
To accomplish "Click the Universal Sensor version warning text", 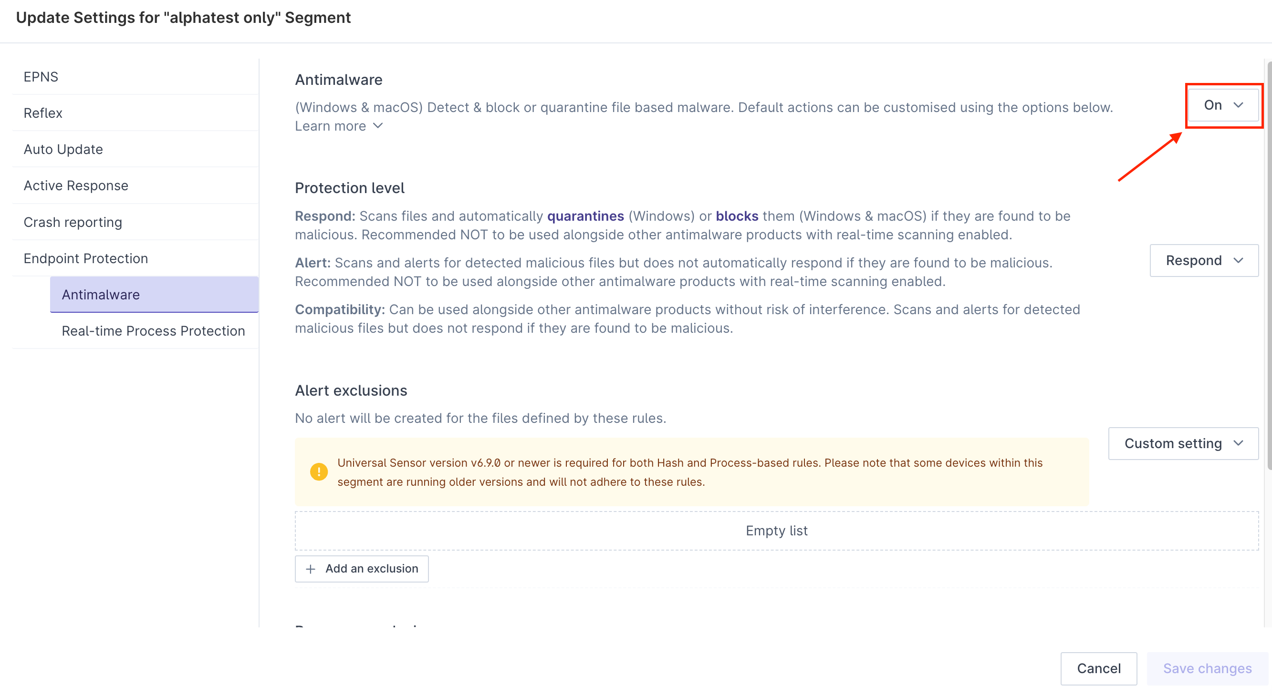I will (690, 472).
